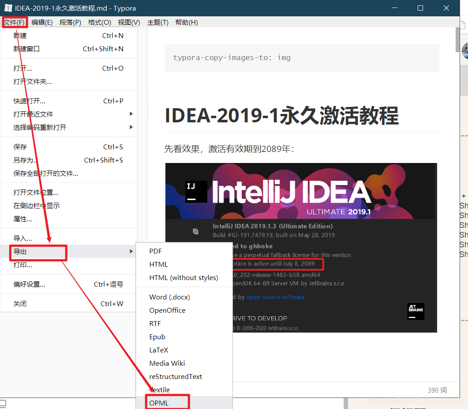Open the 文件(F) menu

pos(14,23)
